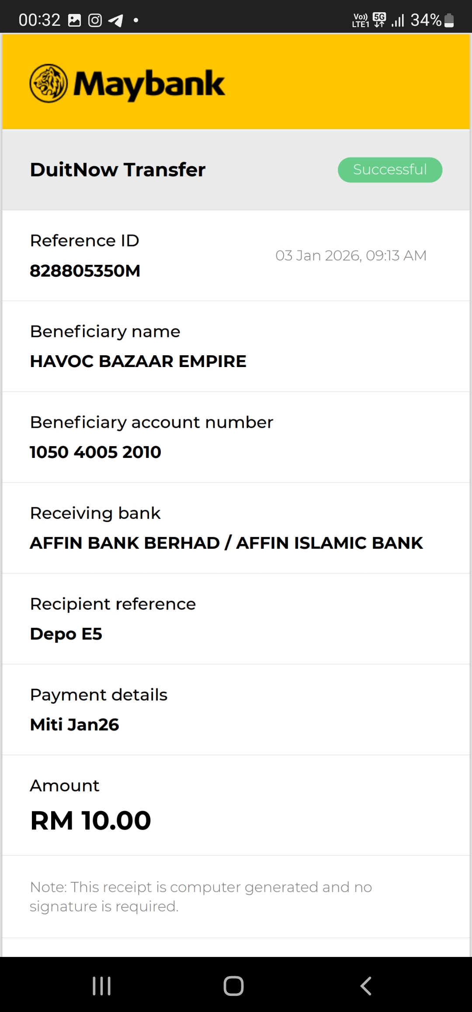Tap the battery status icon
472x1012 pixels.
coord(449,20)
